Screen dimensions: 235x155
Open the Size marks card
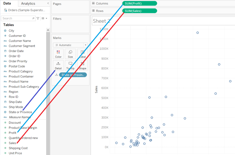tap(70, 54)
